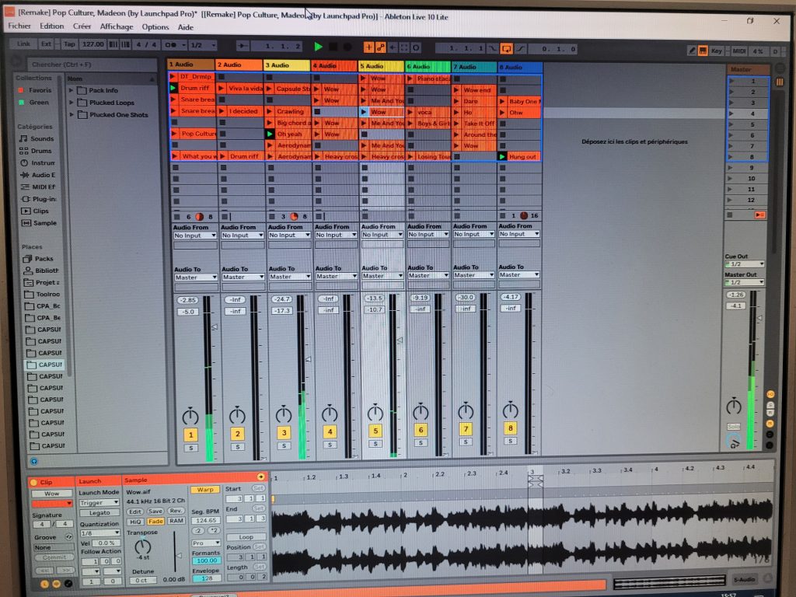Click the clip Loop button
This screenshot has height=597, width=796.
click(x=246, y=537)
